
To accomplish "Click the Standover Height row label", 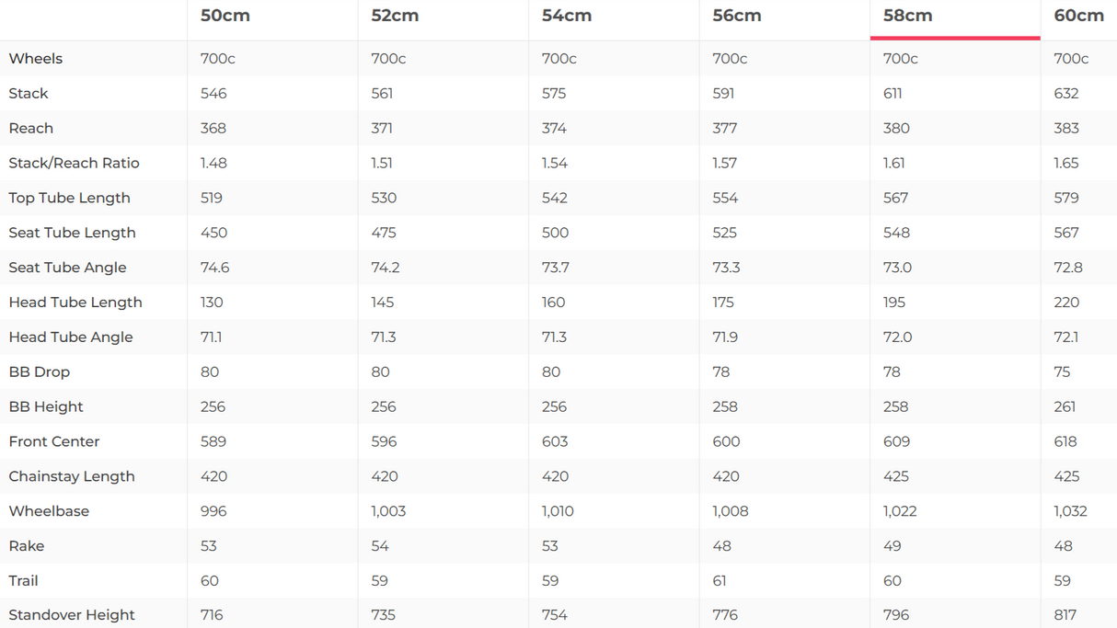I will [72, 615].
